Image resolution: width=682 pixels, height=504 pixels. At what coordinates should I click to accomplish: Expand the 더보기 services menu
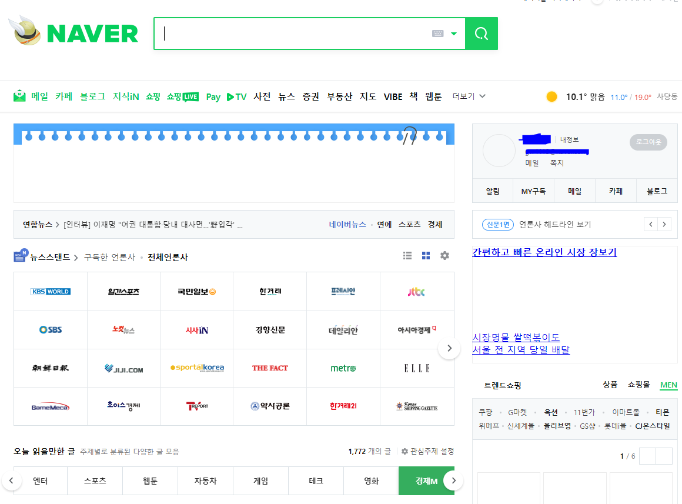click(x=469, y=96)
